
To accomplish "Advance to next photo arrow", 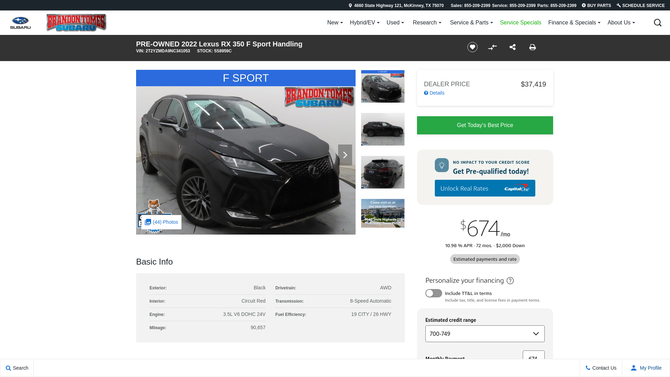I will tap(345, 155).
